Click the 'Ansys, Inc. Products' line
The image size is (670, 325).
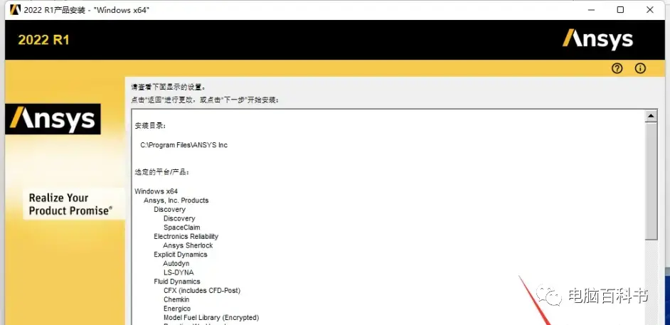click(176, 201)
